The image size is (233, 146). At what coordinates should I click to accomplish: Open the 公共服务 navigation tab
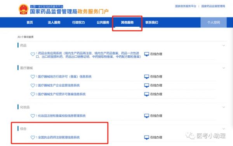coord(103,22)
